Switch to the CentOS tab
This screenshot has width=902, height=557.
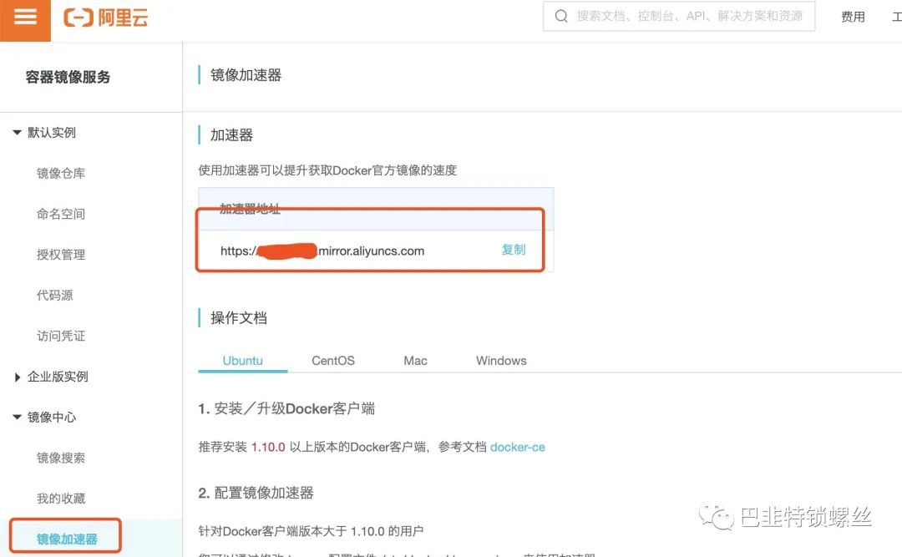(333, 361)
